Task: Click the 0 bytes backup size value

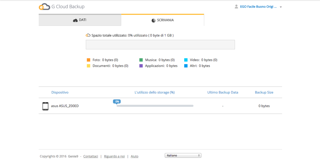Action: click(x=264, y=106)
